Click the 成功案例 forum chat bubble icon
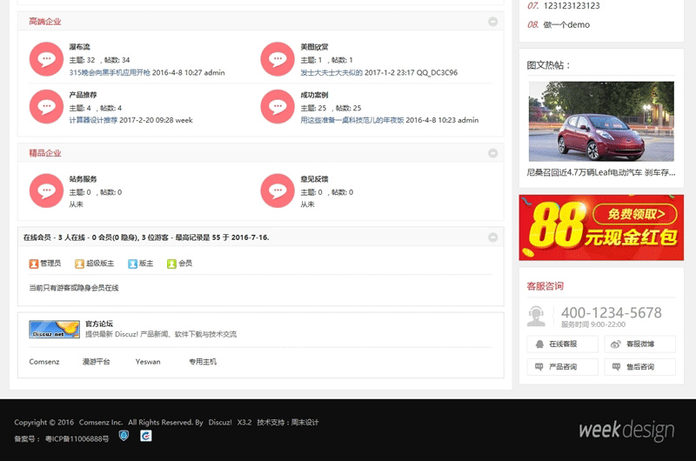This screenshot has width=696, height=461. coord(278,106)
